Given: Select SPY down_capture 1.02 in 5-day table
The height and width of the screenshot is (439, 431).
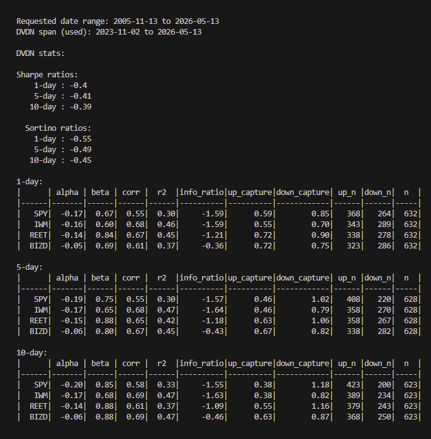Looking at the screenshot, I should click(320, 299).
